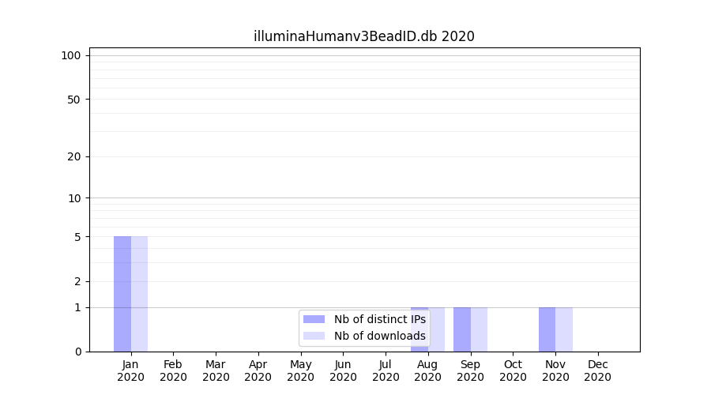711x395 pixels.
Task: Click the 'Oct 2020' x-axis label
Action: coord(513,371)
